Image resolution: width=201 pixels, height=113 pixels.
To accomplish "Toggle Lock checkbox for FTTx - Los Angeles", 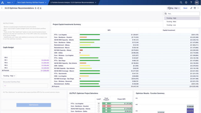I will (x=99, y=104).
